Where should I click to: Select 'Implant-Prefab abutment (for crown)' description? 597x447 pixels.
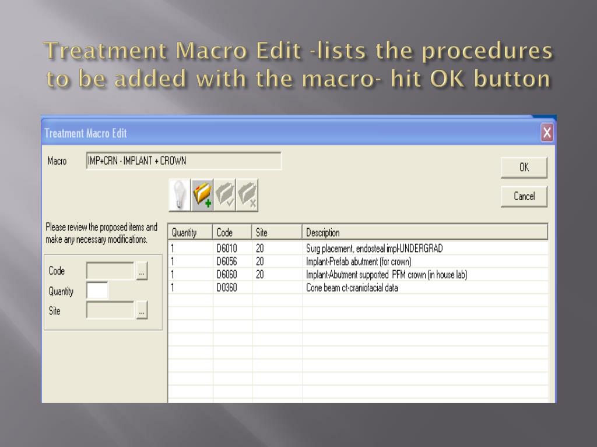pyautogui.click(x=359, y=261)
